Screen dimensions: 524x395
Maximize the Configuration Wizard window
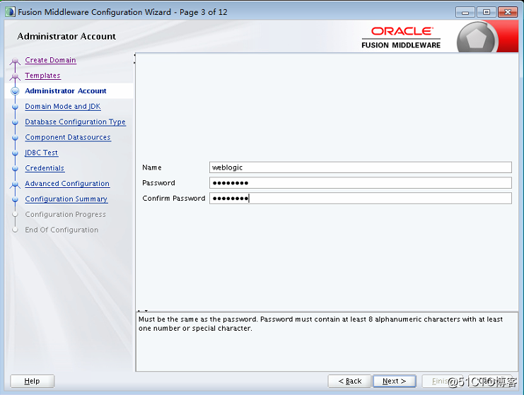click(487, 12)
